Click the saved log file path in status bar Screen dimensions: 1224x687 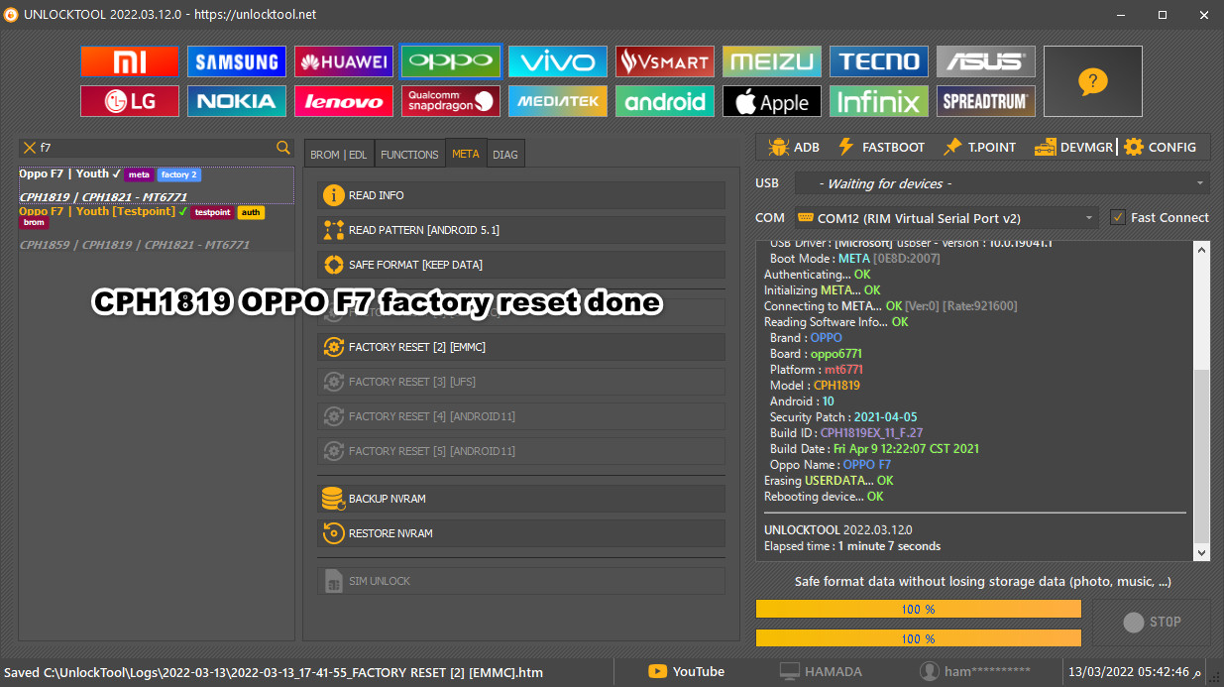273,672
